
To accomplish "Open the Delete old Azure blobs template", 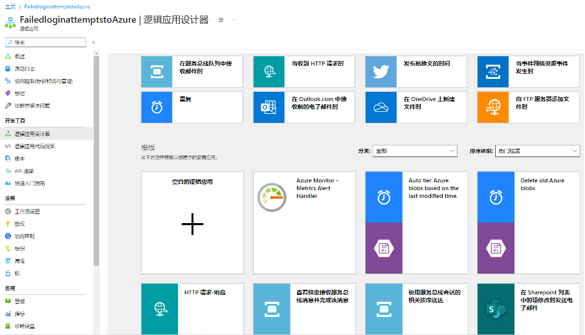I will 529,222.
